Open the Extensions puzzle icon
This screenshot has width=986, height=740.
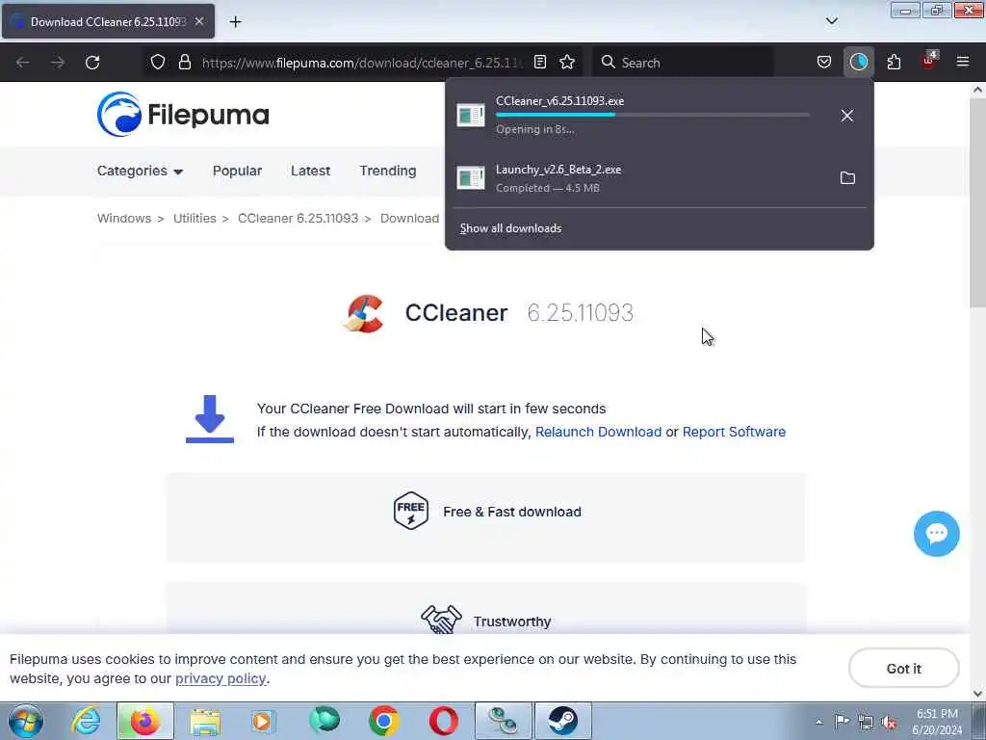click(x=894, y=63)
